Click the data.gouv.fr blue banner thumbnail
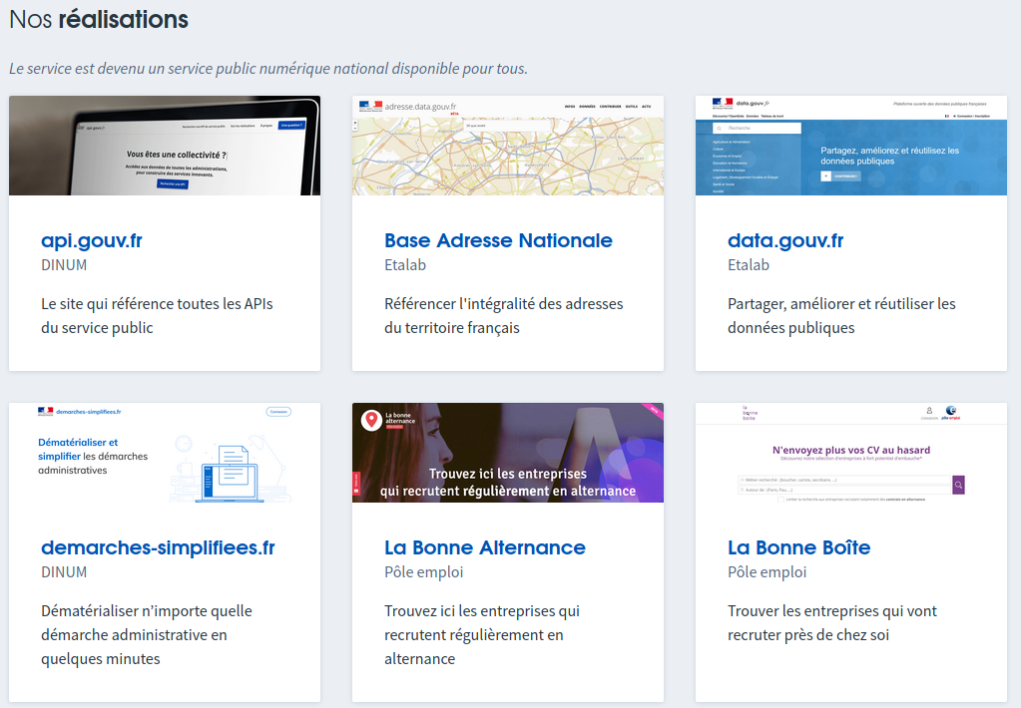 point(851,146)
